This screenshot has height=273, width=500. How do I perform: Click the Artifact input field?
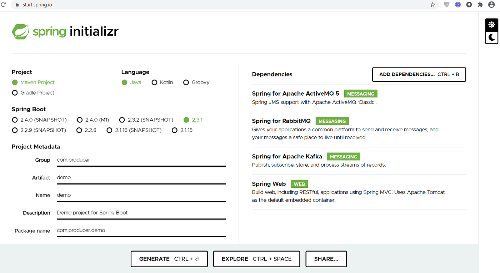coord(141,177)
